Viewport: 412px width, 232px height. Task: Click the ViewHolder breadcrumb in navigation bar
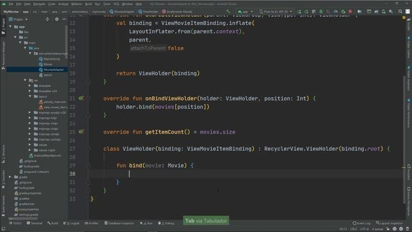click(x=148, y=12)
